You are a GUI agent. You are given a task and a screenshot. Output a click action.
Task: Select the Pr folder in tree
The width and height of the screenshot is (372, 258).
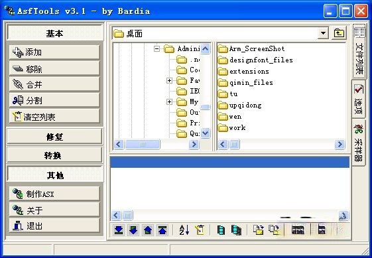188,123
